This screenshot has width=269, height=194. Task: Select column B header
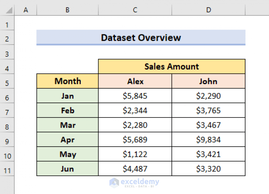coord(67,10)
